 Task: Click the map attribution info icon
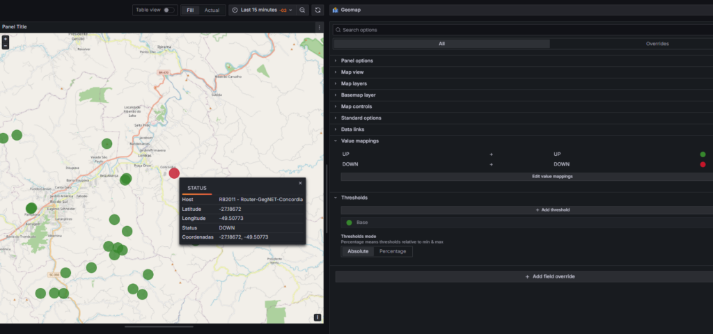click(x=318, y=317)
